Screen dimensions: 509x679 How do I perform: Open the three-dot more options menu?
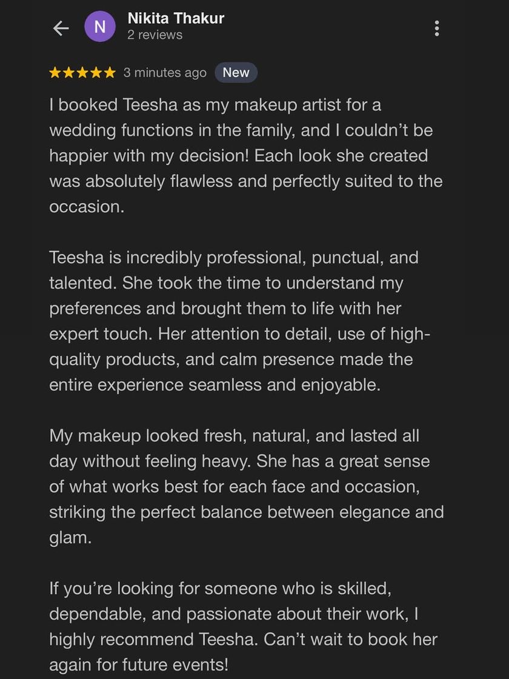437,28
